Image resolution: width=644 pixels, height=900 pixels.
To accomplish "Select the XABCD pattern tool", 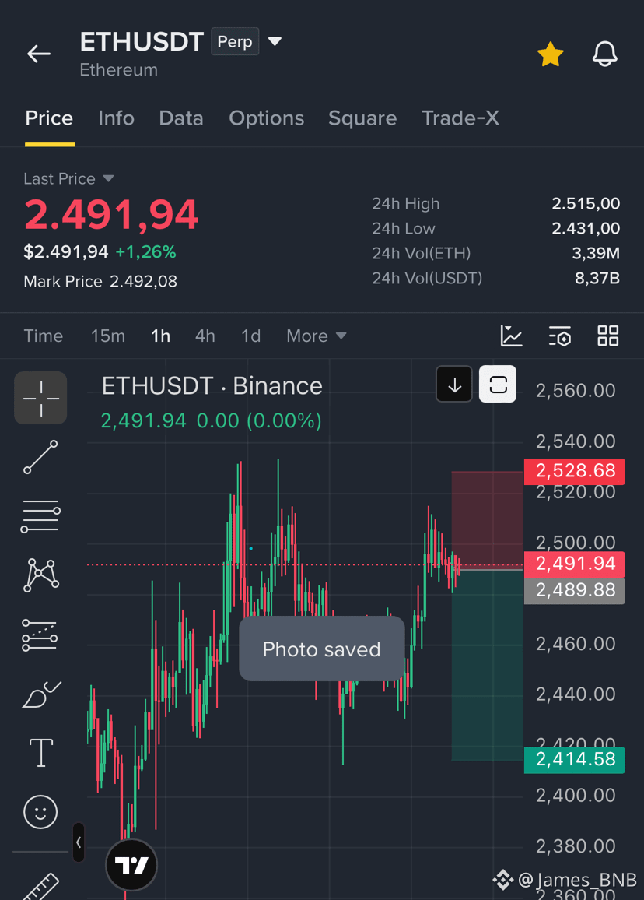I will (x=40, y=575).
